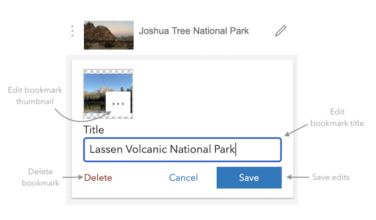Click the Joshua Tree National Park bookmark title

pos(194,31)
